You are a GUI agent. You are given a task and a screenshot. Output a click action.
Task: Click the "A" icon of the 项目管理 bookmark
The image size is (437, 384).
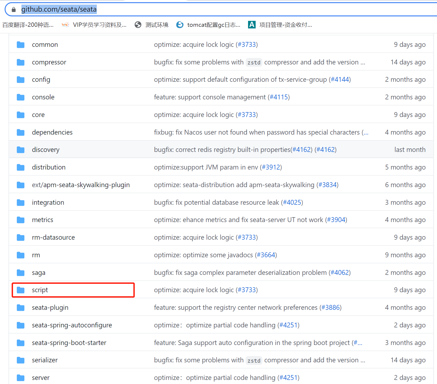(x=252, y=25)
